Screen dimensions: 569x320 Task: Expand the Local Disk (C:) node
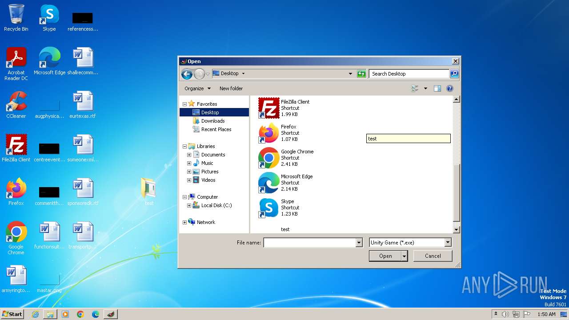tap(189, 205)
